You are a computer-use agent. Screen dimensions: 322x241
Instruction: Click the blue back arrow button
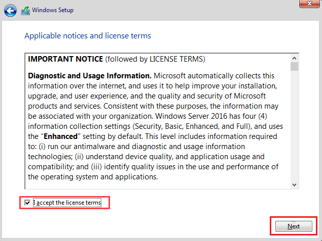(x=10, y=10)
